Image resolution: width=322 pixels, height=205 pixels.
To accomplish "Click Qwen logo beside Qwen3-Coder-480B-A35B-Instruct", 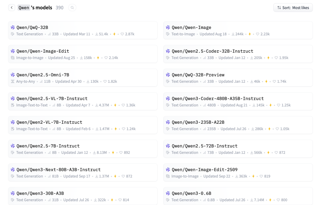I will 168,98.
